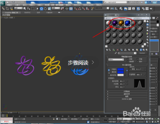Toggle the Backlight icon in Material Editor
Screen dimensions: 160x124
tap(148, 25)
